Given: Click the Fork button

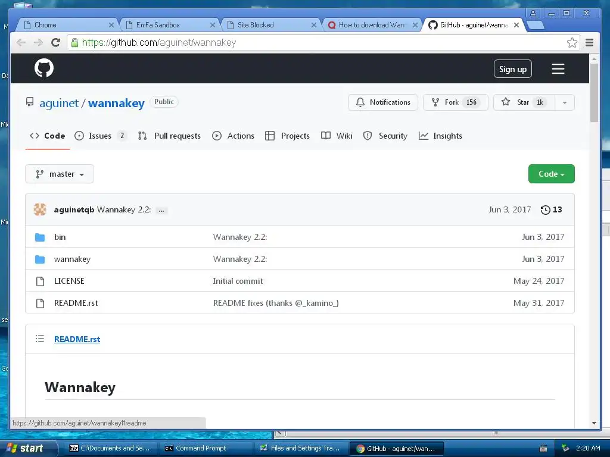Looking at the screenshot, I should [455, 102].
